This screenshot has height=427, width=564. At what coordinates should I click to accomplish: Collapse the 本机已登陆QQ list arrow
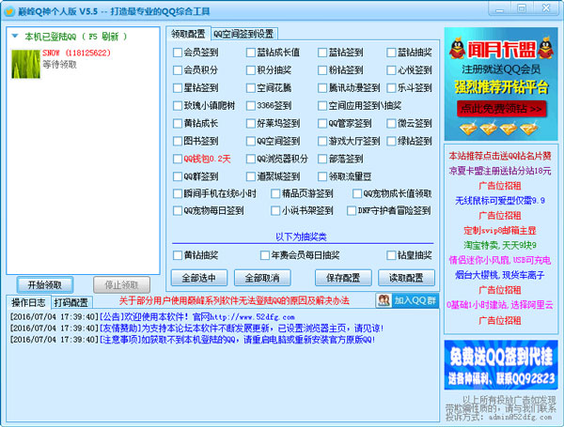(15, 36)
